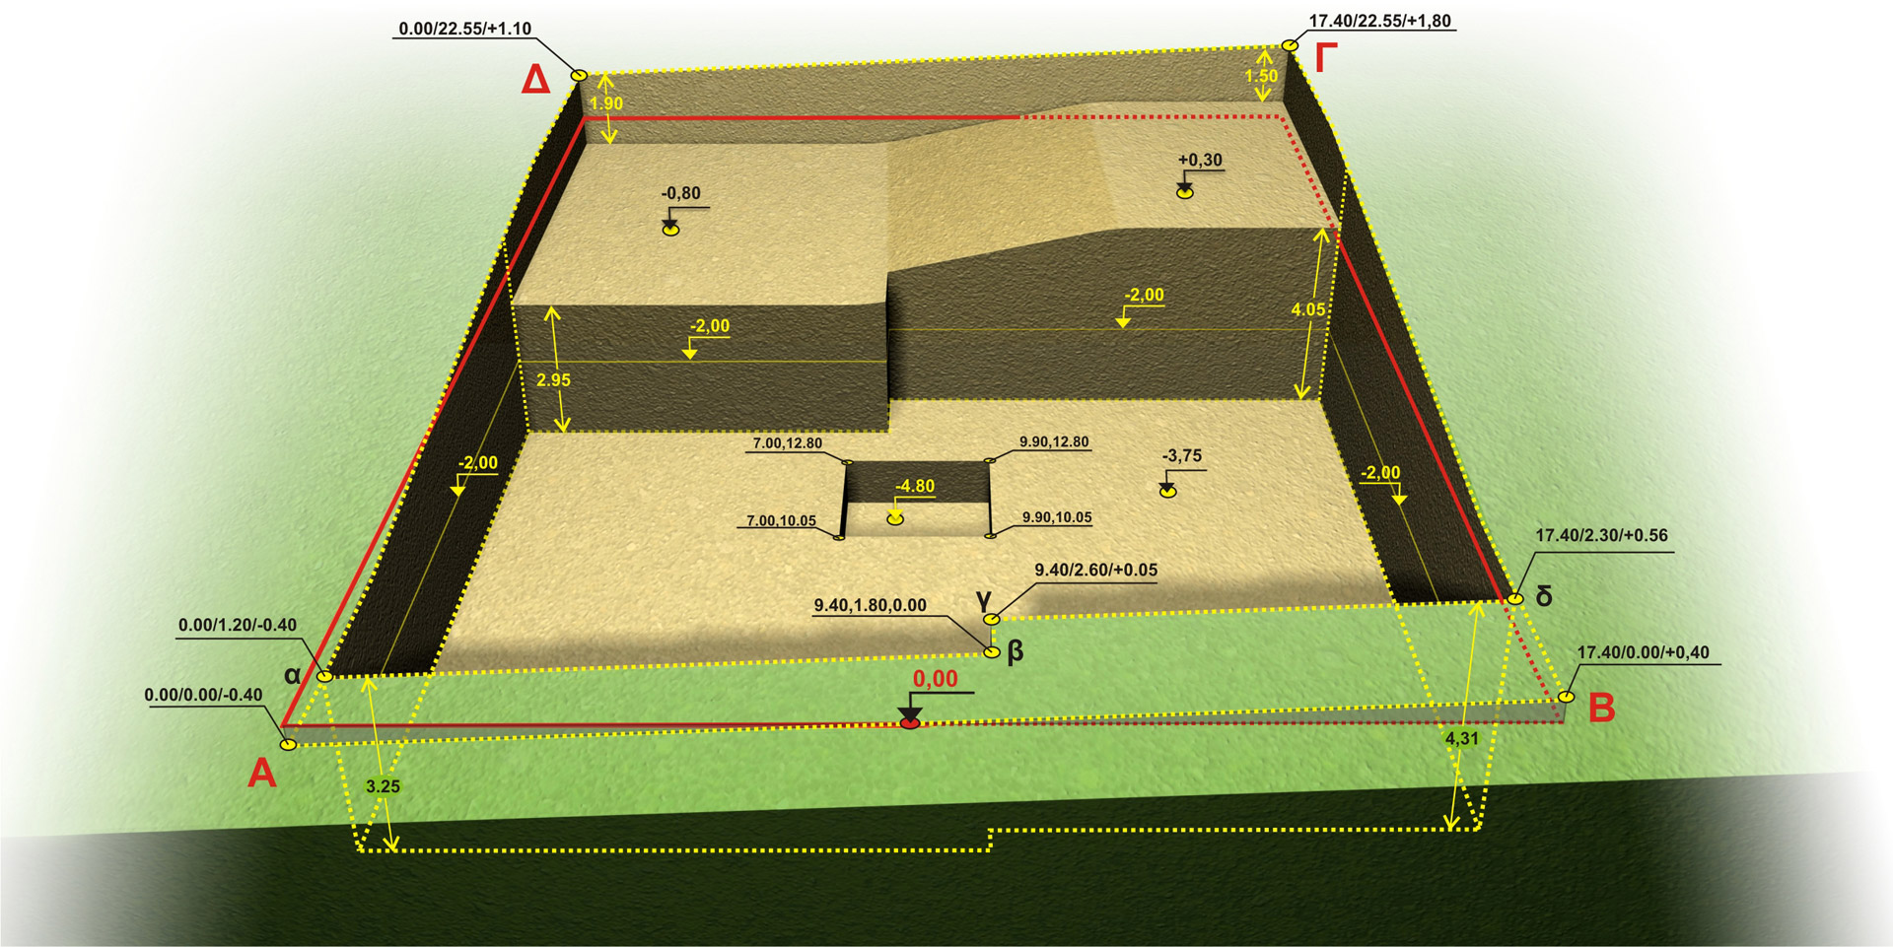Image resolution: width=1893 pixels, height=947 pixels.
Task: Click the yellow marker at corner B
Action: (1566, 697)
